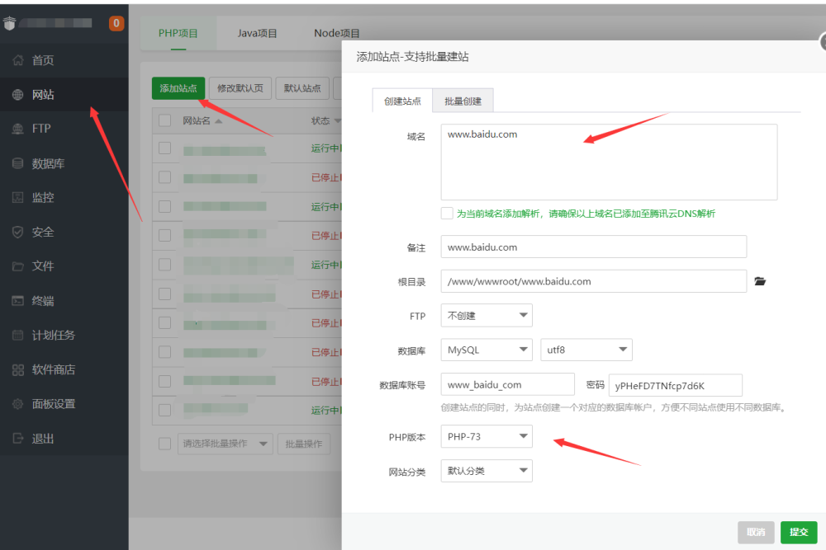Click the 监控 monitor icon
Screen dimensions: 826x550
click(x=18, y=198)
